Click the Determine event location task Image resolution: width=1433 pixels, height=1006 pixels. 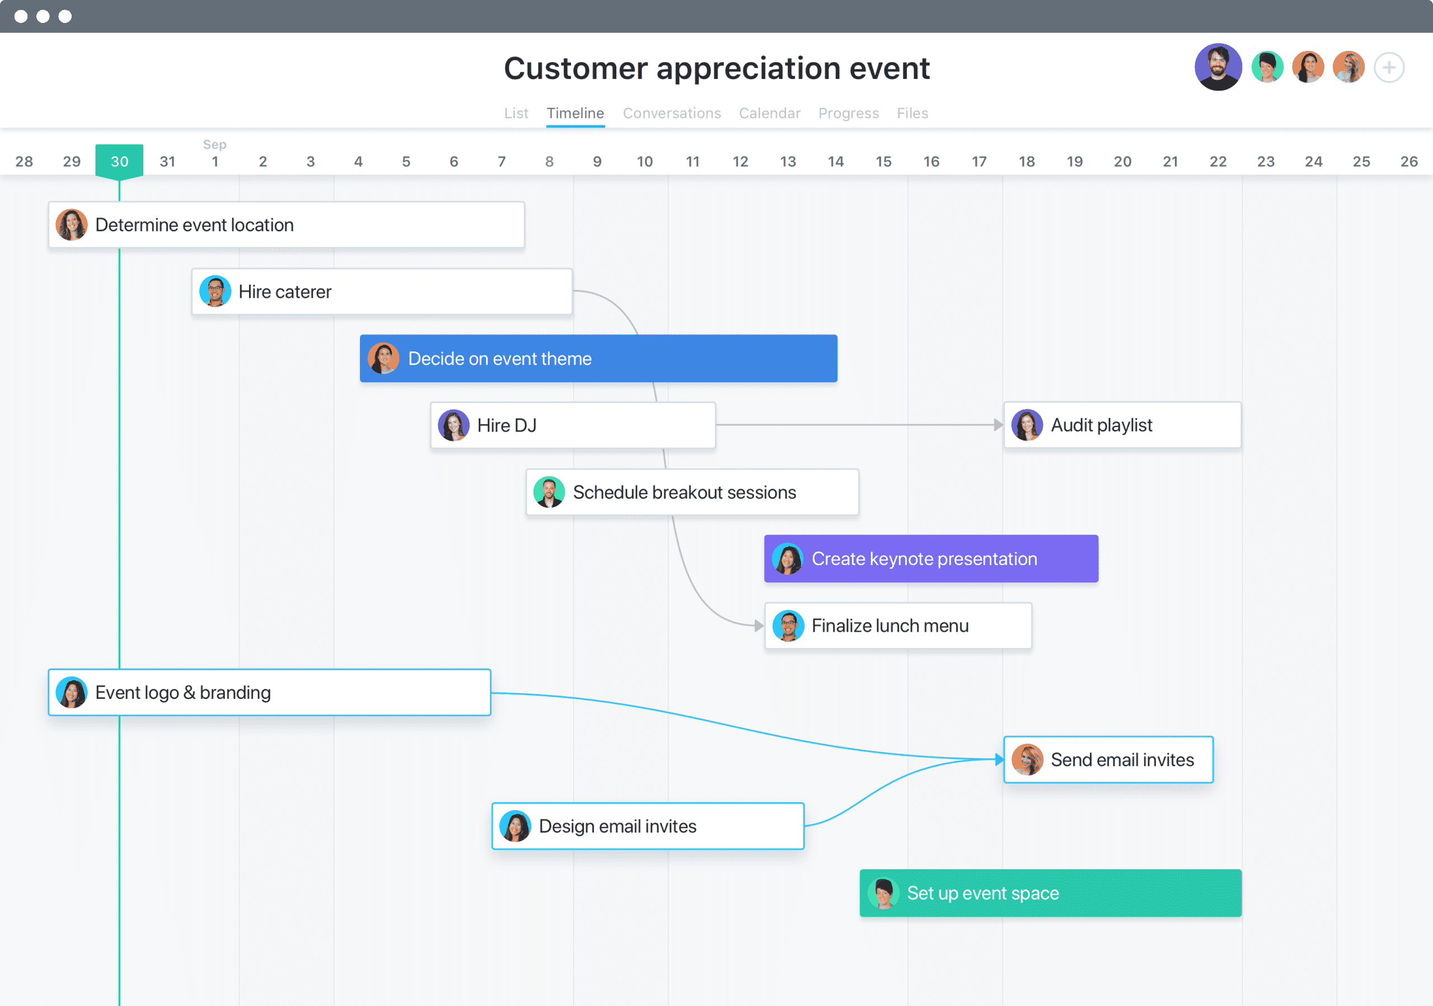[287, 225]
